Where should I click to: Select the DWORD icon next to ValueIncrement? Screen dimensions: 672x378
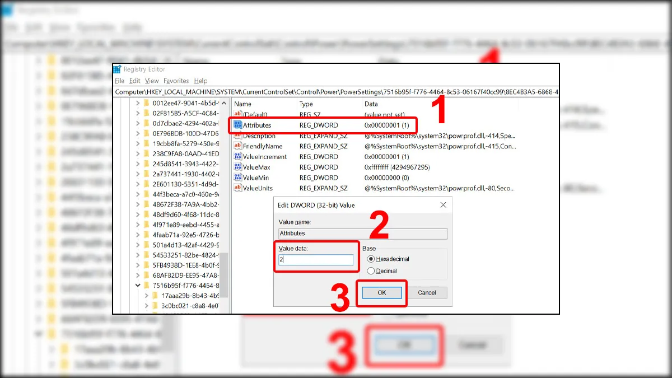[x=236, y=156]
